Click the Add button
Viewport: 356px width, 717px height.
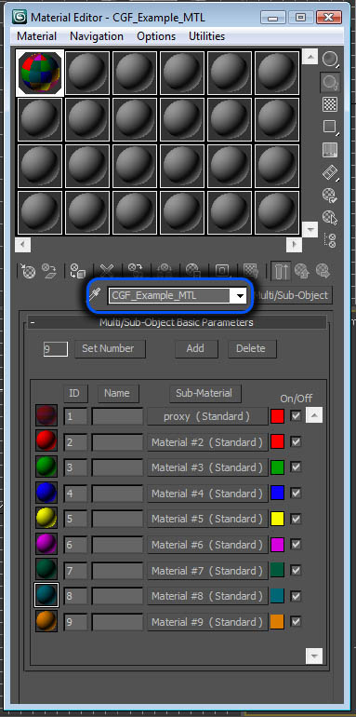pyautogui.click(x=197, y=348)
